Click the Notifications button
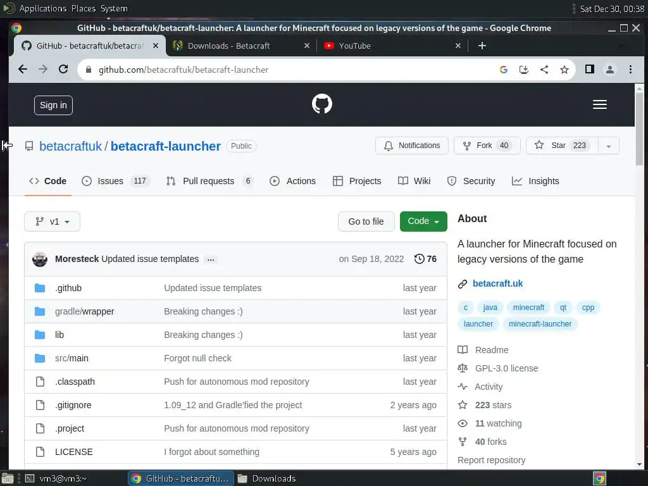Image resolution: width=648 pixels, height=486 pixels. (x=411, y=146)
